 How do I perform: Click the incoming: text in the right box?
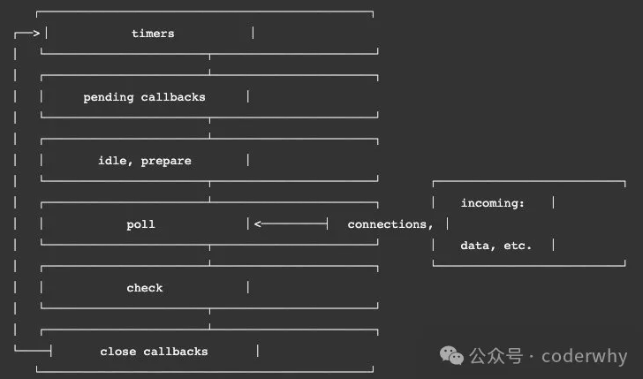(493, 203)
